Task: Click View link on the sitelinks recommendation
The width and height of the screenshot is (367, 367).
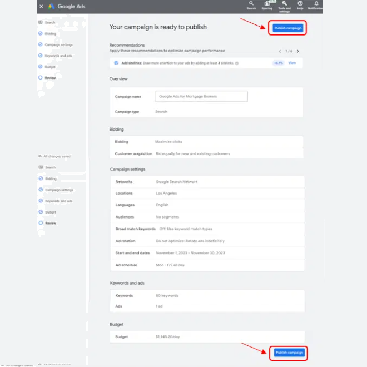Action: [x=292, y=63]
